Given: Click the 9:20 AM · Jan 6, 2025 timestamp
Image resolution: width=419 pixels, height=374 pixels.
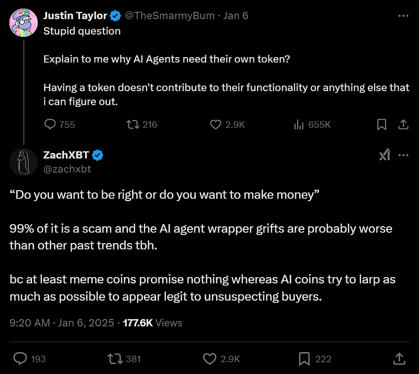Looking at the screenshot, I should pos(62,323).
